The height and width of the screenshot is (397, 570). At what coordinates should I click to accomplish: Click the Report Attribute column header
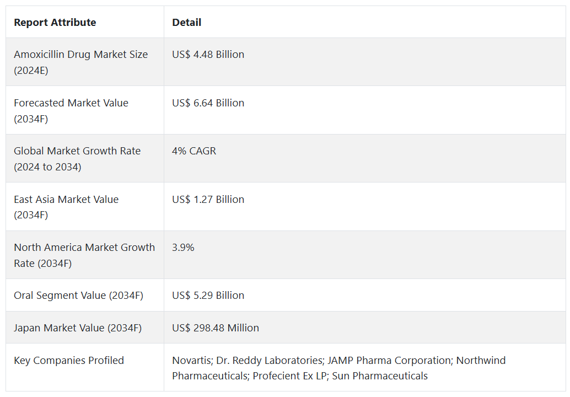pos(55,23)
